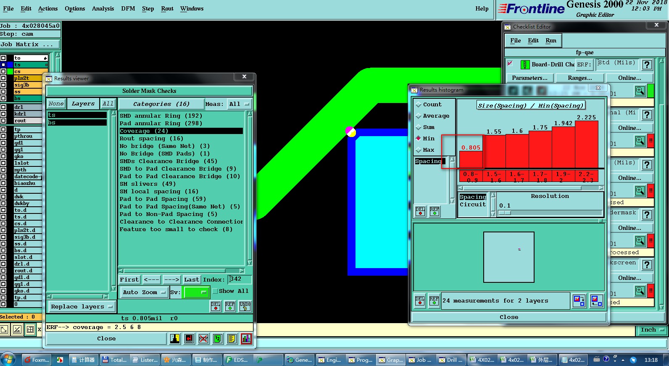The width and height of the screenshot is (669, 366).
Task: Open the DFM menu
Action: click(x=128, y=8)
